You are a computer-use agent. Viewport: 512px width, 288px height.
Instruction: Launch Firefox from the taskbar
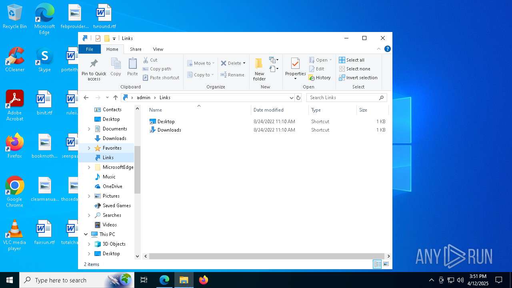click(x=204, y=280)
